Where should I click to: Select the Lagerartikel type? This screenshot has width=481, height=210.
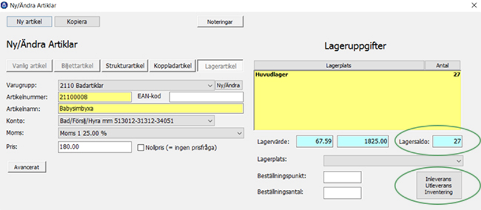pyautogui.click(x=220, y=66)
